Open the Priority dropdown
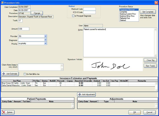 [x=45, y=44]
